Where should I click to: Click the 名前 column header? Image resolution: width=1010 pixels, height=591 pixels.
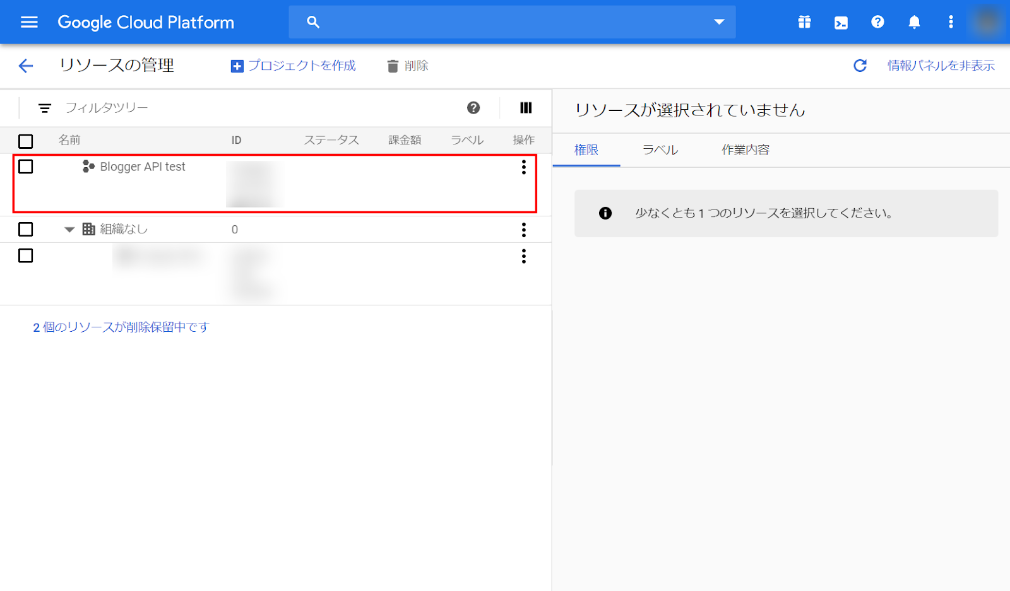(x=69, y=140)
